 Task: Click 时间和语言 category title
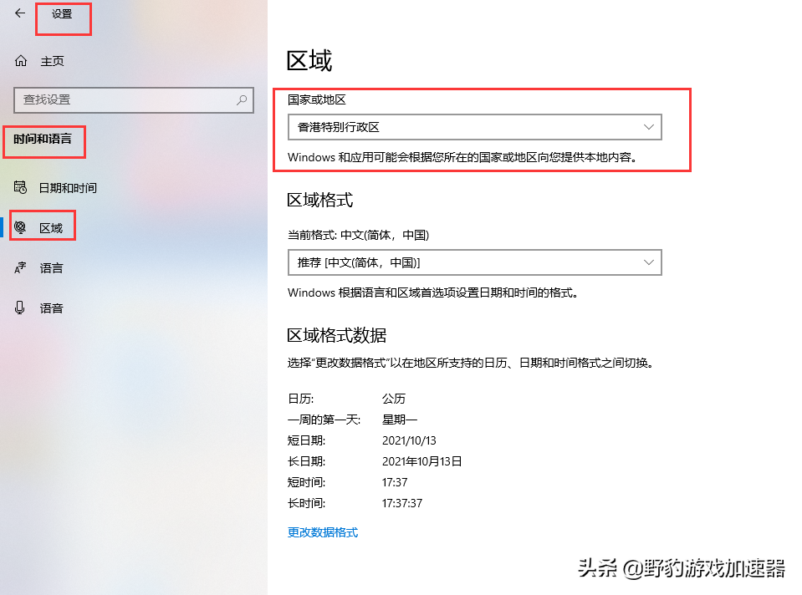click(43, 139)
